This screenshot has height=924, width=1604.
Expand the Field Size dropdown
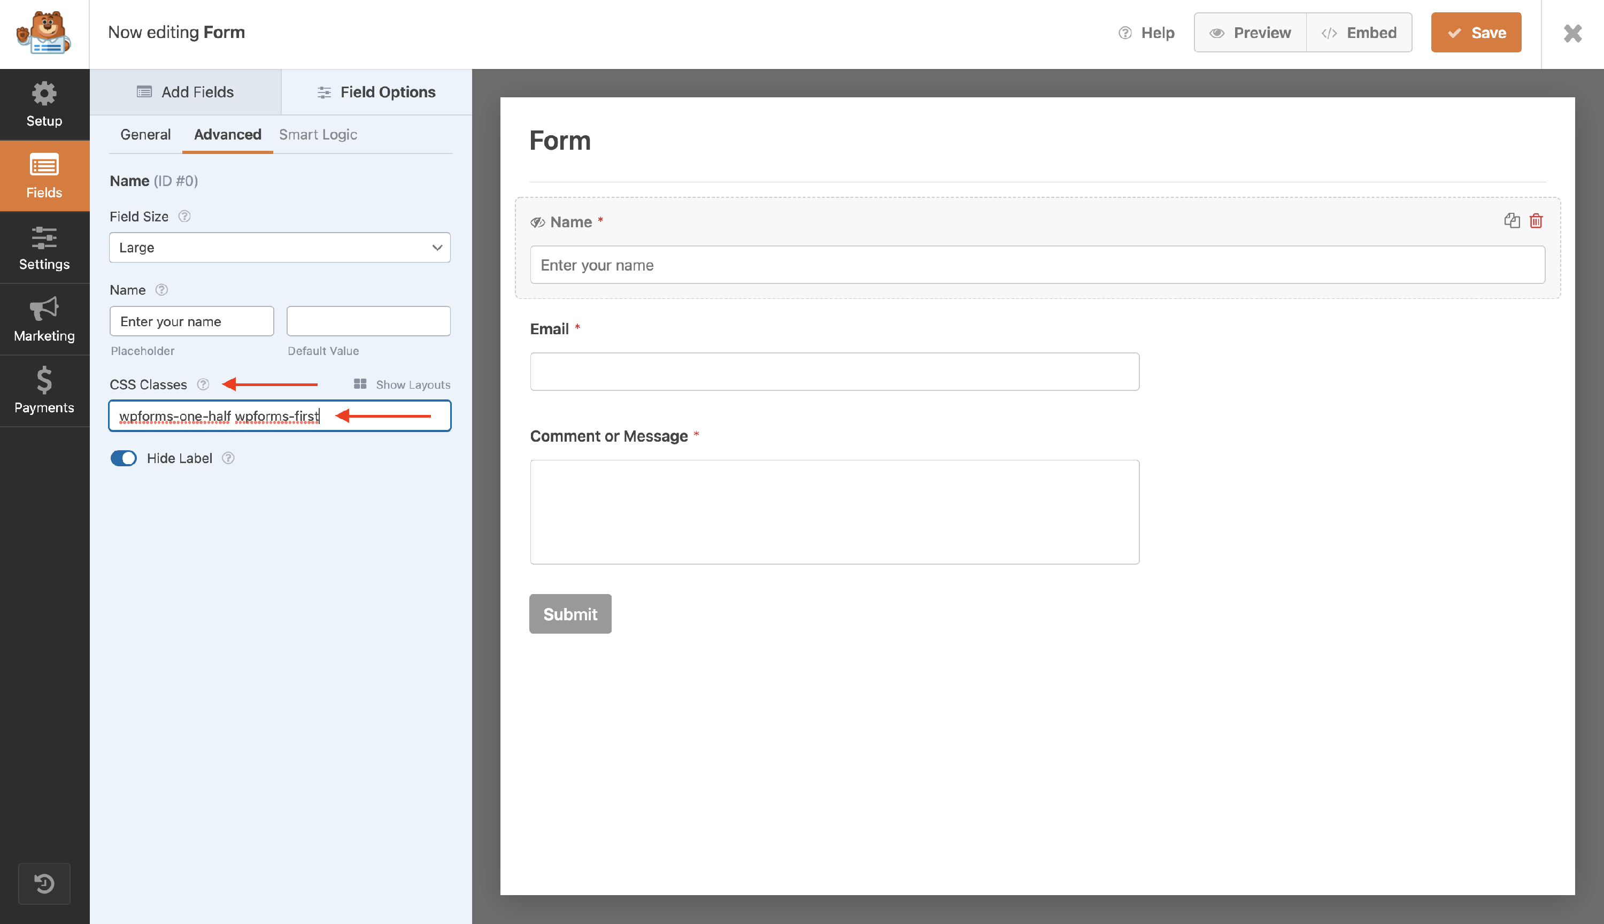pos(280,248)
